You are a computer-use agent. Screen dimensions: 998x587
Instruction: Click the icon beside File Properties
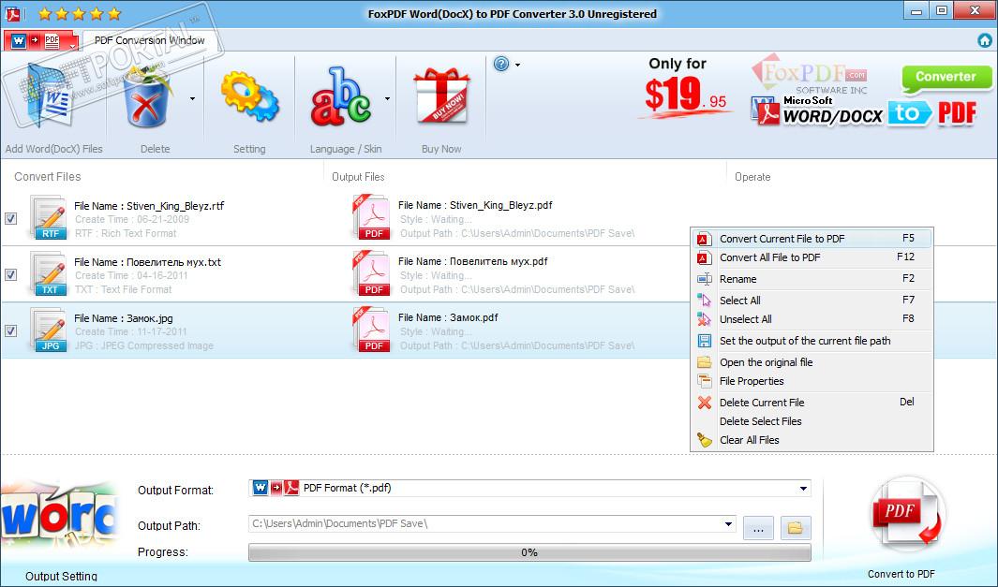pos(704,381)
